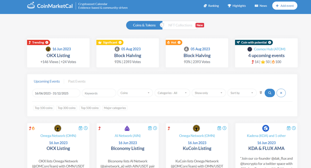Screen dimensions: 311x168
Task: Click the clock icon on the Biconomy Listing card
Action: [155, 128]
